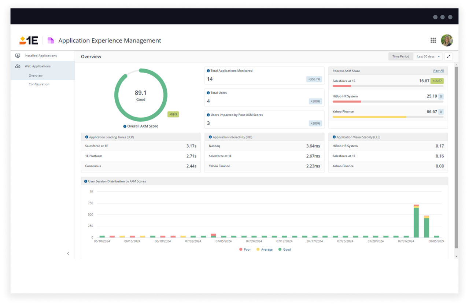Click info icon for Total Applications Monitored

208,71
